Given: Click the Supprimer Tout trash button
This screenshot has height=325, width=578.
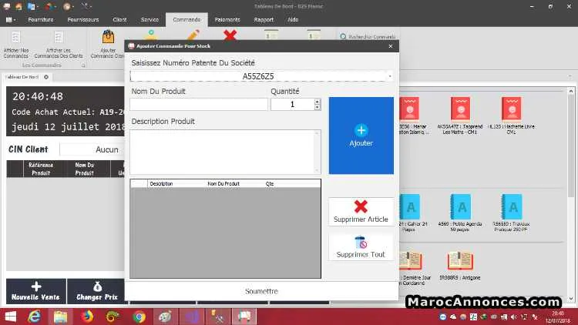Looking at the screenshot, I should point(361,247).
